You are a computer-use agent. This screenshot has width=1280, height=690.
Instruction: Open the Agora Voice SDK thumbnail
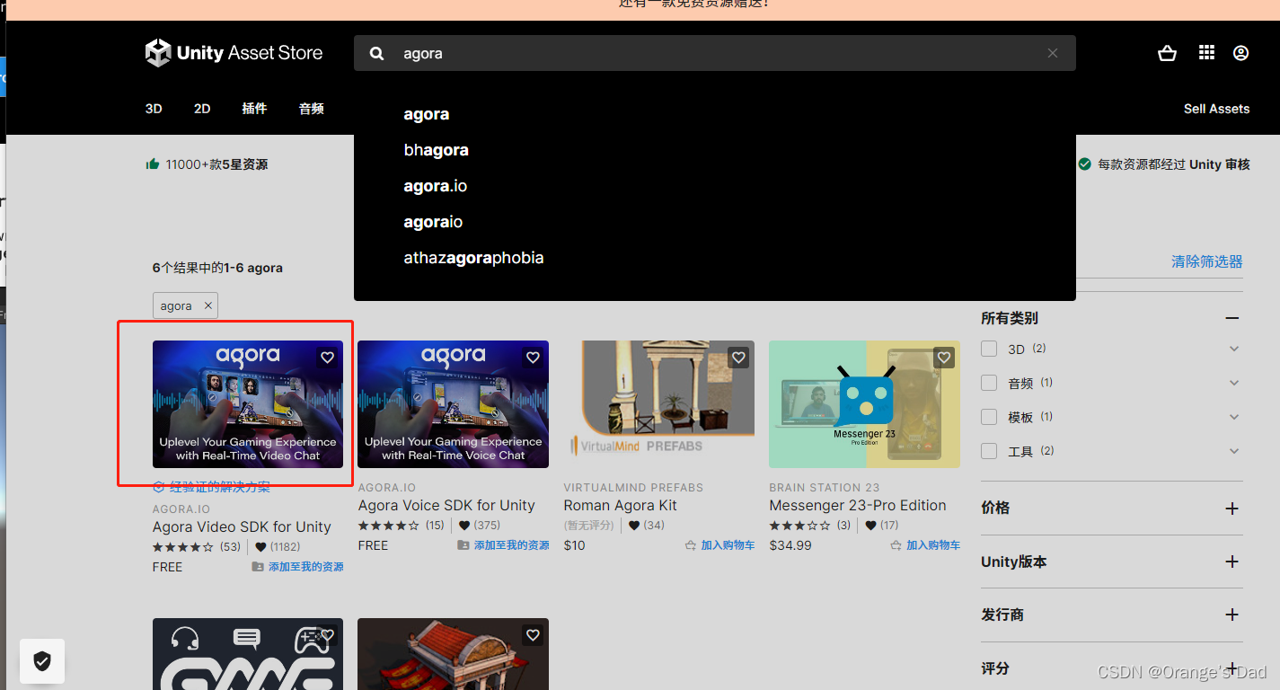[453, 404]
